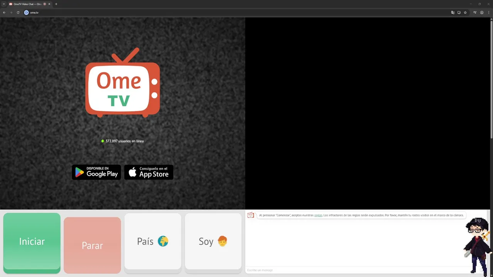Open the reglas rules link

318,215
